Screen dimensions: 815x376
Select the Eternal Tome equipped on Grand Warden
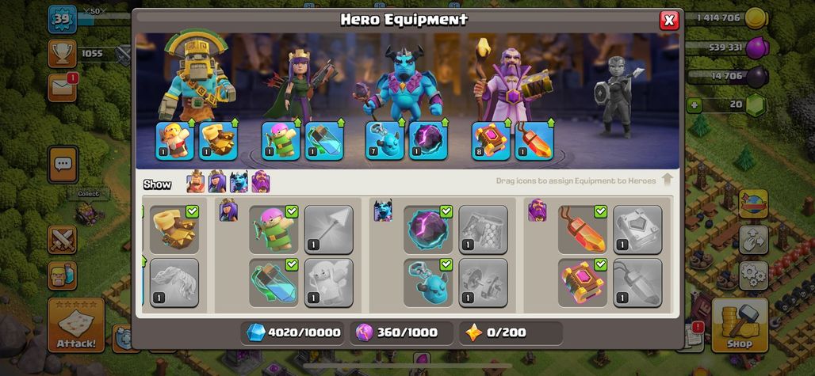click(491, 141)
